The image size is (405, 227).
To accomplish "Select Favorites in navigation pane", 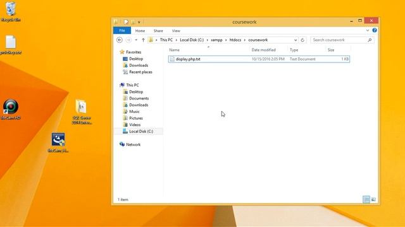I will (134, 52).
